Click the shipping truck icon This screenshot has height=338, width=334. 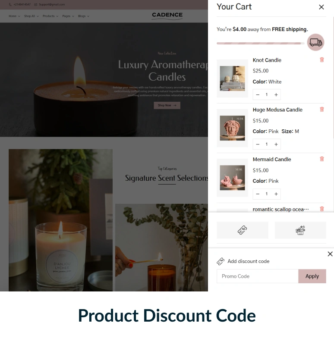(x=316, y=42)
